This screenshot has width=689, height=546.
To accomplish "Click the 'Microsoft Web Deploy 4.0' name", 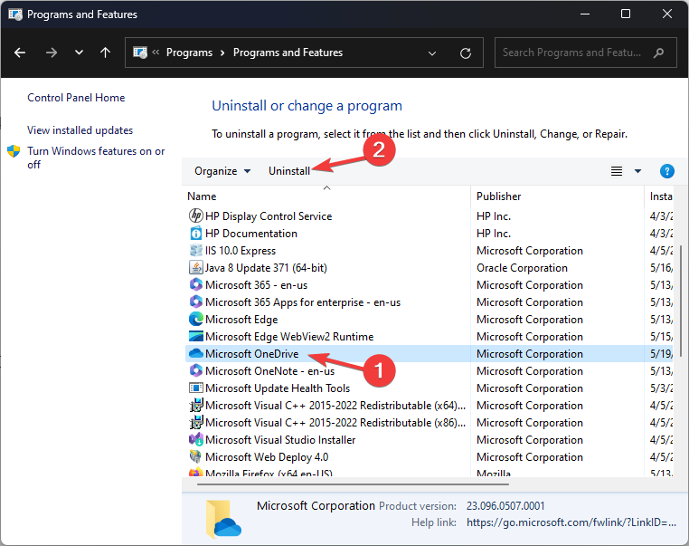I will 267,457.
